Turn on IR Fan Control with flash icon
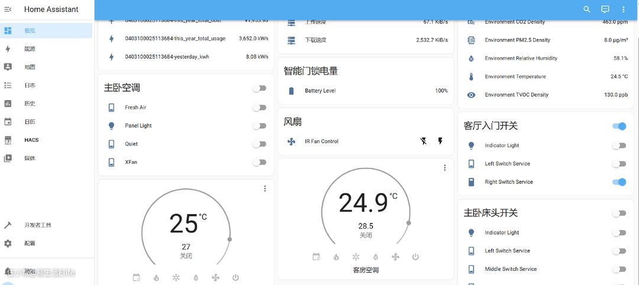This screenshot has width=639, height=285. pos(440,141)
